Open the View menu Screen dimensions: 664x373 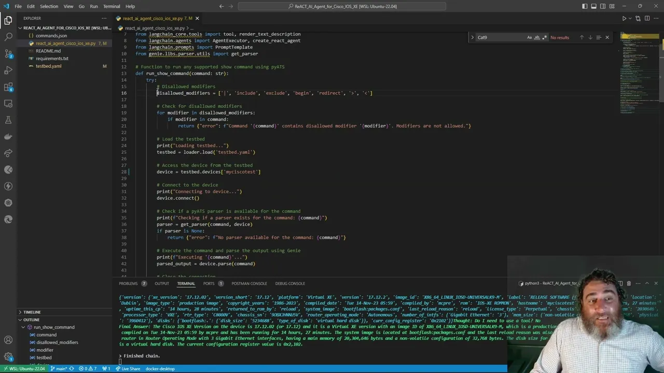click(68, 6)
